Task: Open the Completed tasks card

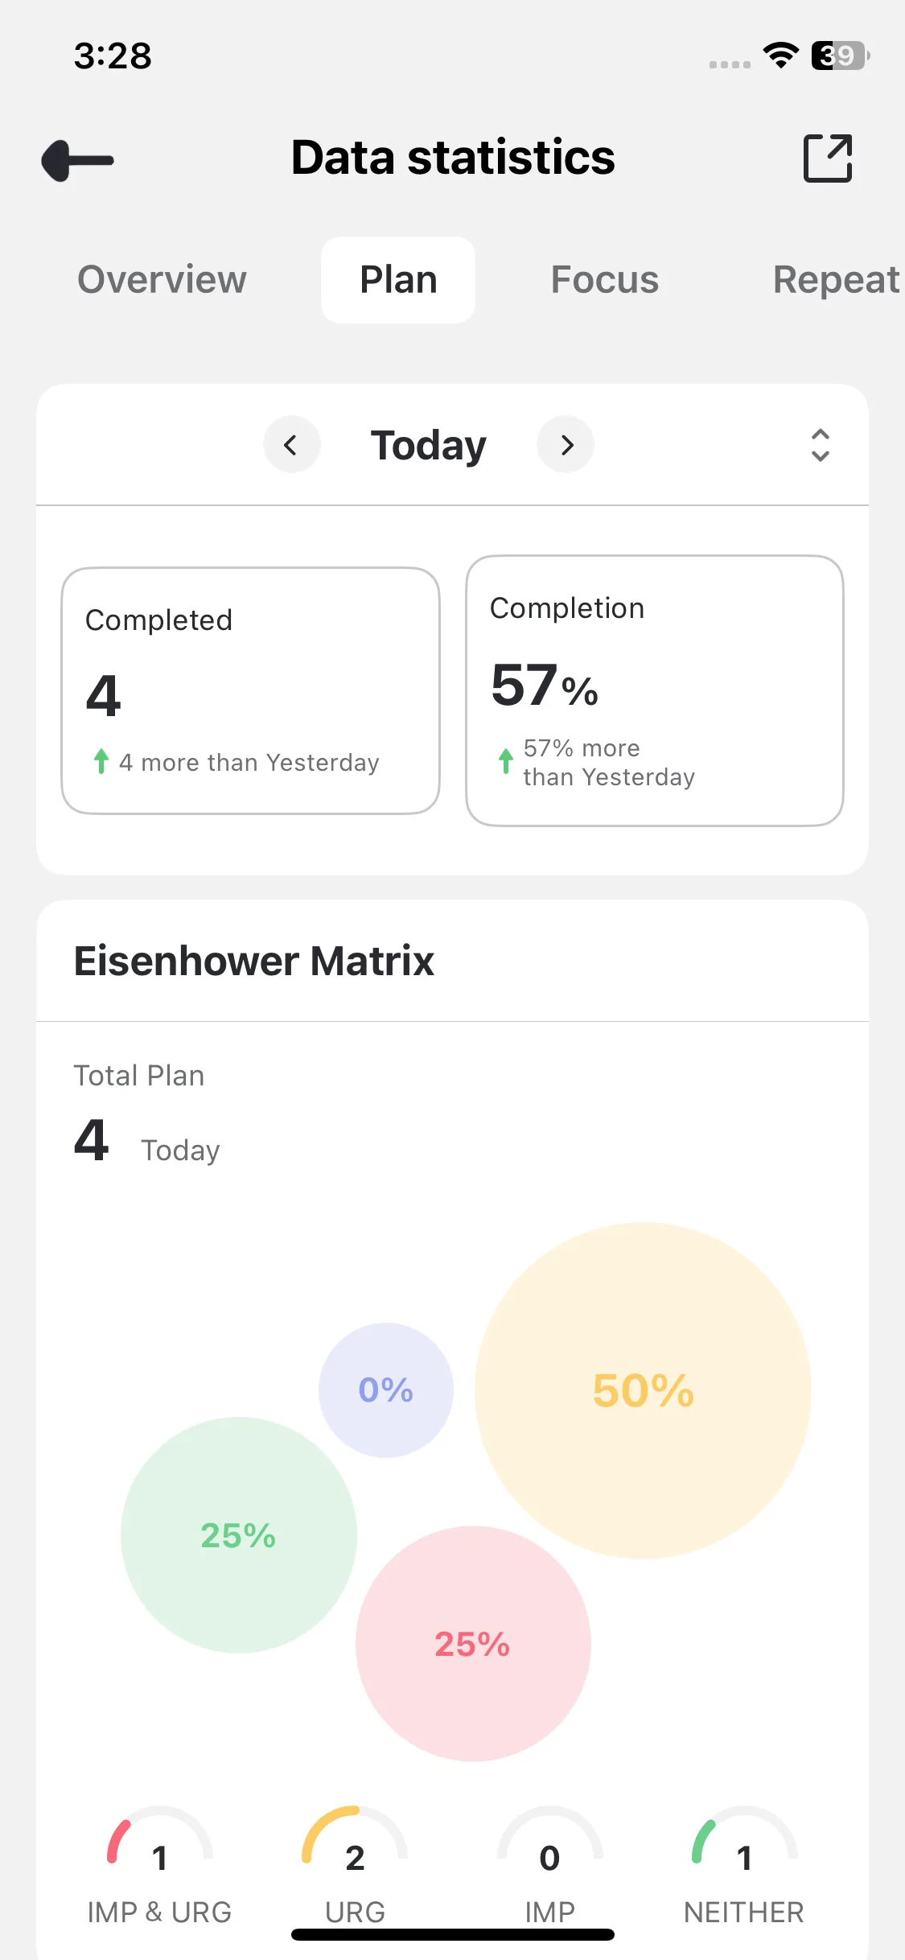Action: pyautogui.click(x=250, y=690)
